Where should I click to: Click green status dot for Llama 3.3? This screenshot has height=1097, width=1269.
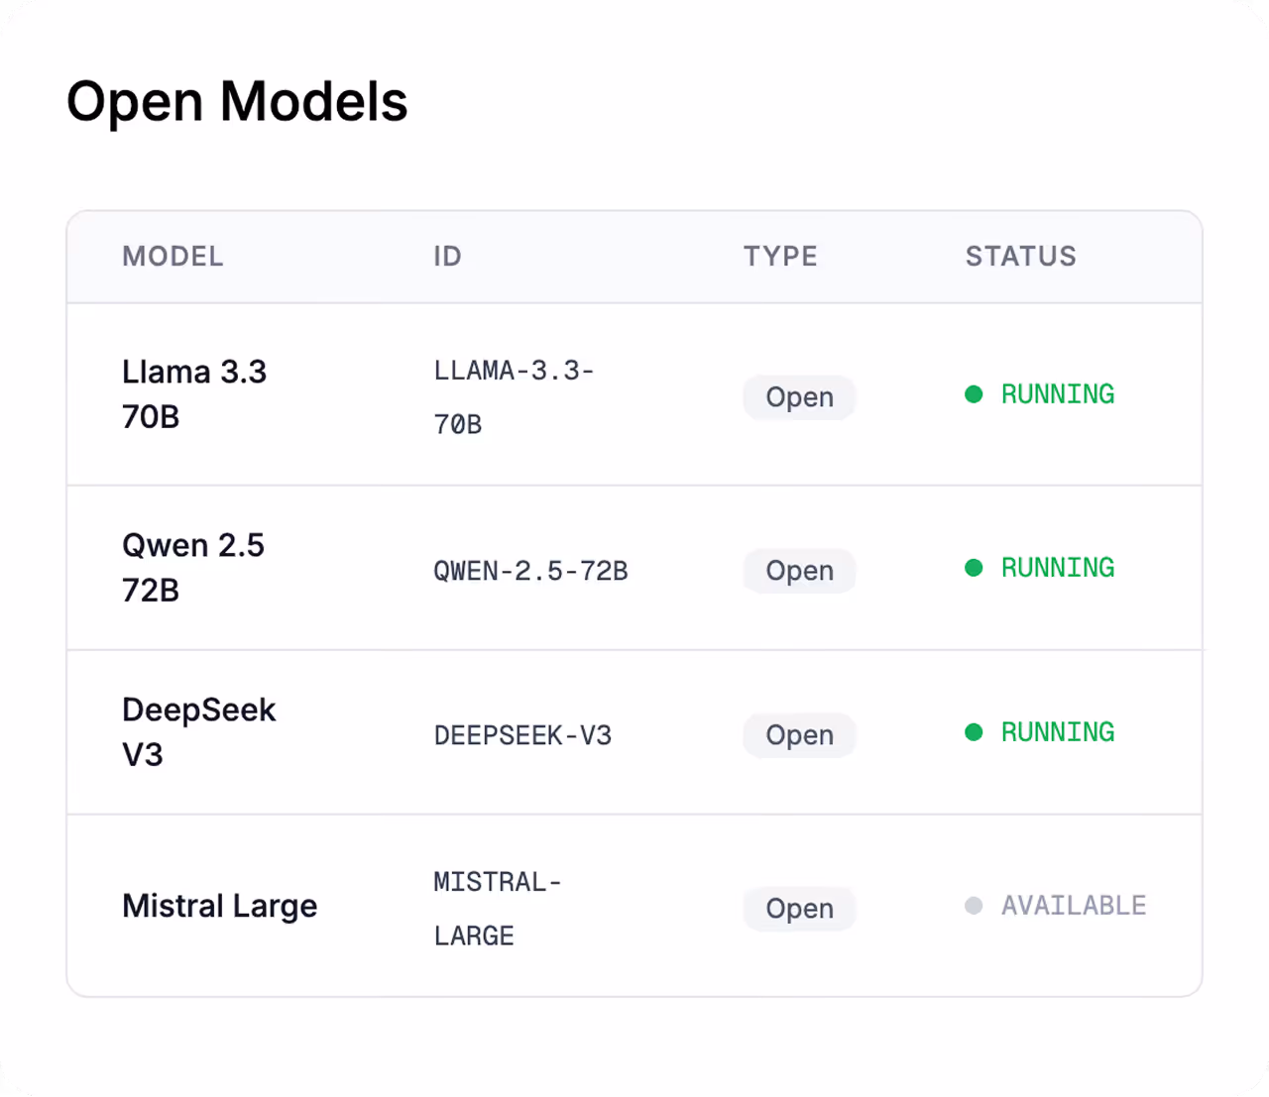point(974,394)
